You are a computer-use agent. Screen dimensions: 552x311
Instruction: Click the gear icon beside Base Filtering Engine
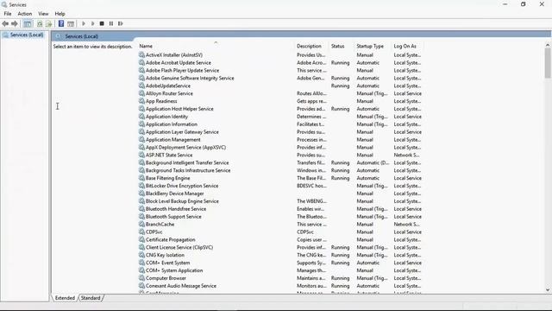coord(141,178)
